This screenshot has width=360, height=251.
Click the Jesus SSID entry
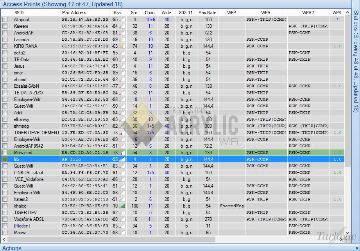click(19, 66)
